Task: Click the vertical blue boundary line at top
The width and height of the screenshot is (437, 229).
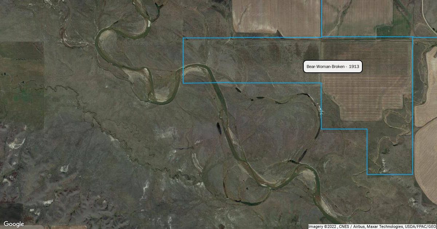Action: pyautogui.click(x=322, y=18)
